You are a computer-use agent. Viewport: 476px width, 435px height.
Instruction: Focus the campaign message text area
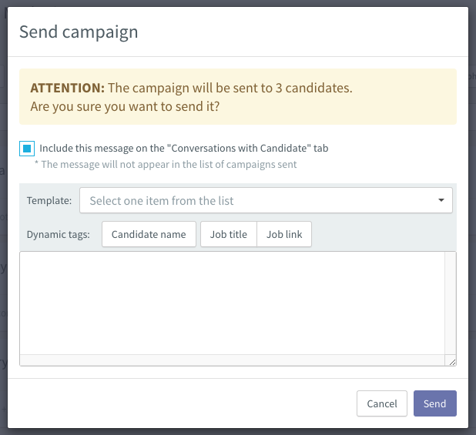231,303
